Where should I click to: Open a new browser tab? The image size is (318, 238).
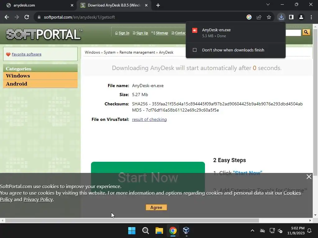tap(158, 6)
